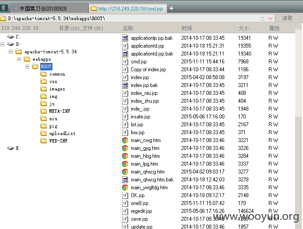Select the insafe.jsp file icon
The image size is (303, 229).
coord(125,117)
